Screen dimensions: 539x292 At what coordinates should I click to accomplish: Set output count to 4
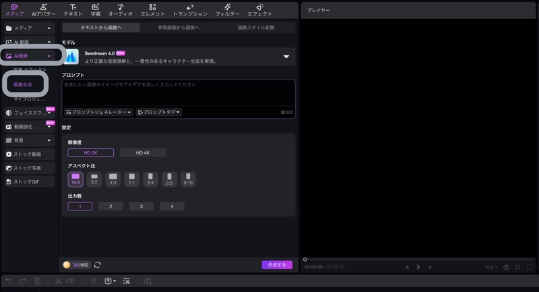(172, 206)
